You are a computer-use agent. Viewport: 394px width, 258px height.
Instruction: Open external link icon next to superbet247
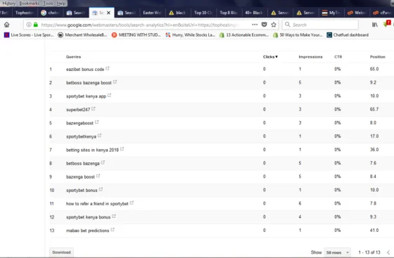click(x=94, y=109)
